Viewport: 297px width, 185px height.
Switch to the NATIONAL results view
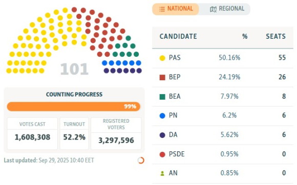tap(176, 9)
